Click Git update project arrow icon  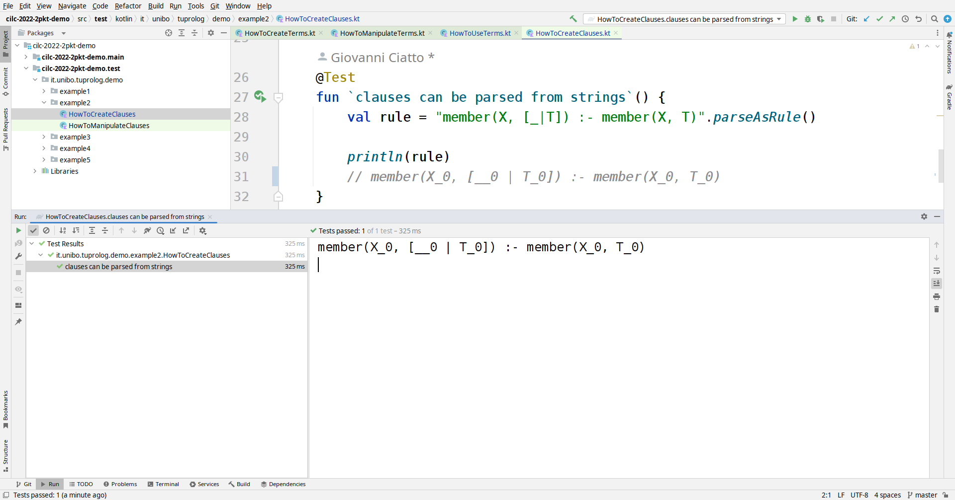(x=866, y=19)
